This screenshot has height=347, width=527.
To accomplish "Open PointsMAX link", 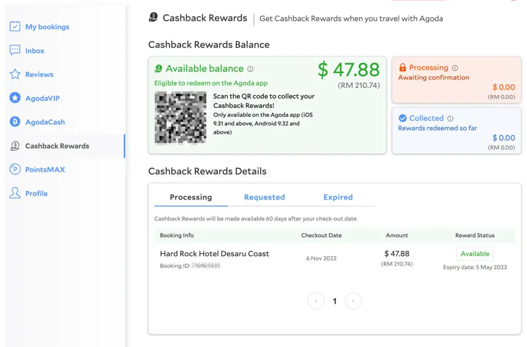I will 45,169.
